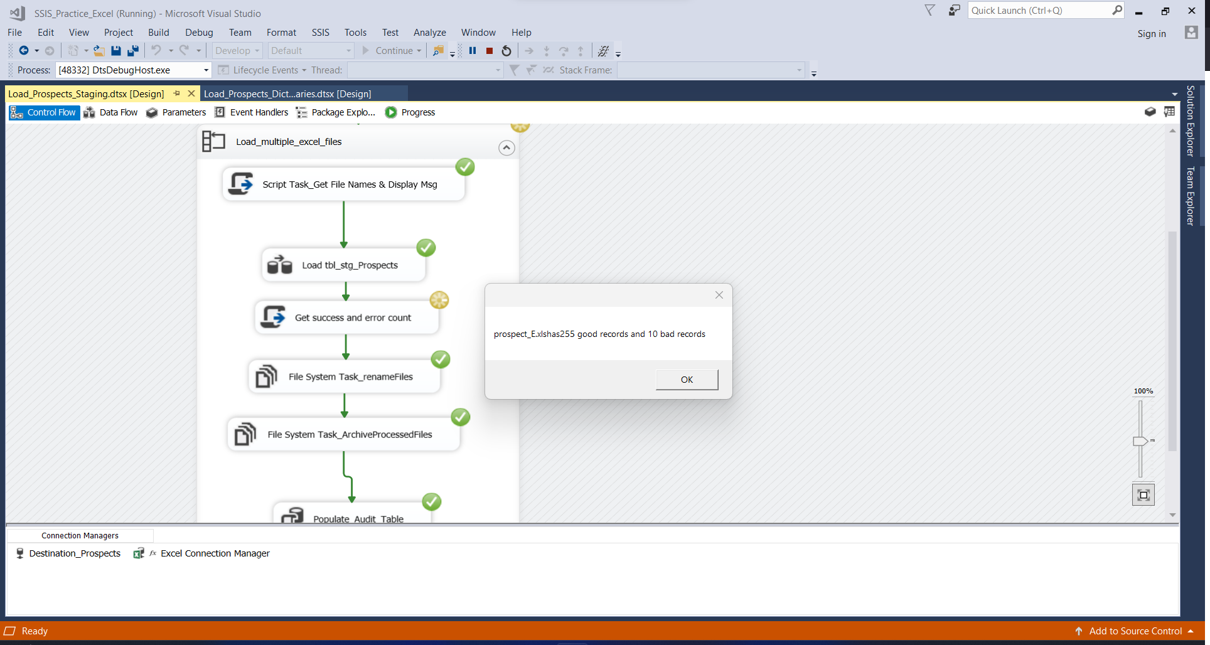Open the SSIS menu
Image resolution: width=1210 pixels, height=645 pixels.
[x=320, y=33]
